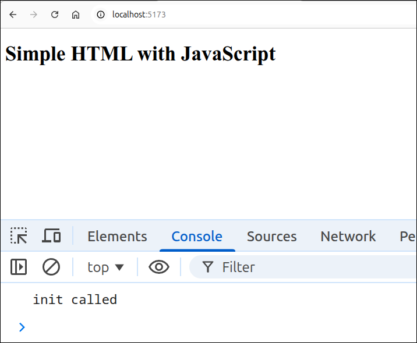Clear the console output

[x=51, y=267]
